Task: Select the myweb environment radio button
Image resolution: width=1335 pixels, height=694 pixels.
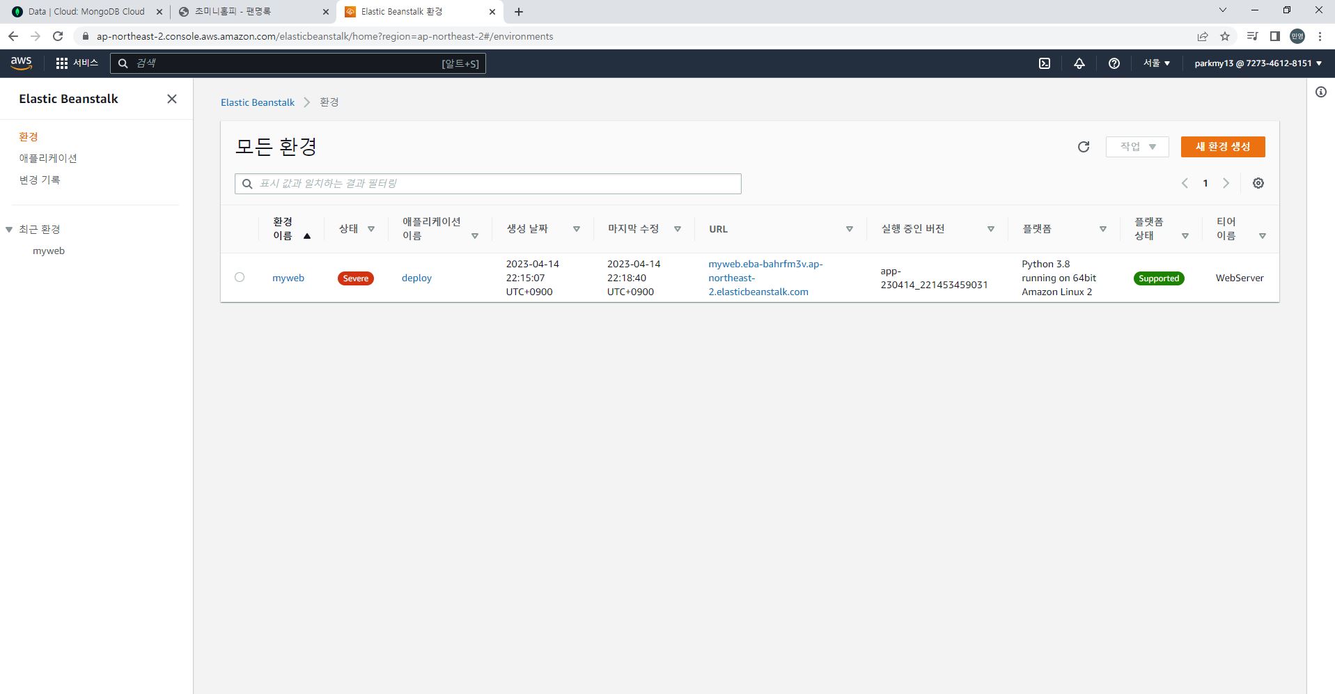Action: click(240, 277)
